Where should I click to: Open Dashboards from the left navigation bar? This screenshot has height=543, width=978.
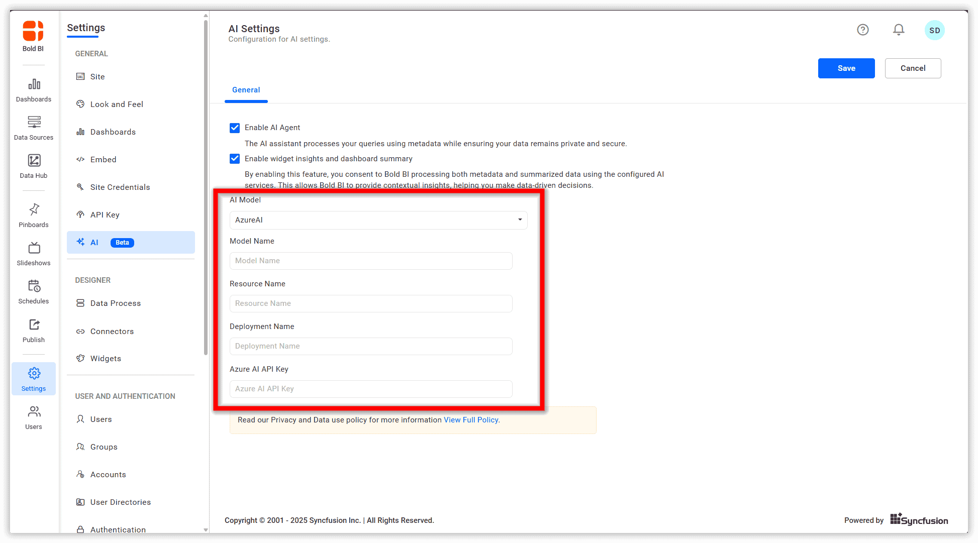click(x=34, y=90)
